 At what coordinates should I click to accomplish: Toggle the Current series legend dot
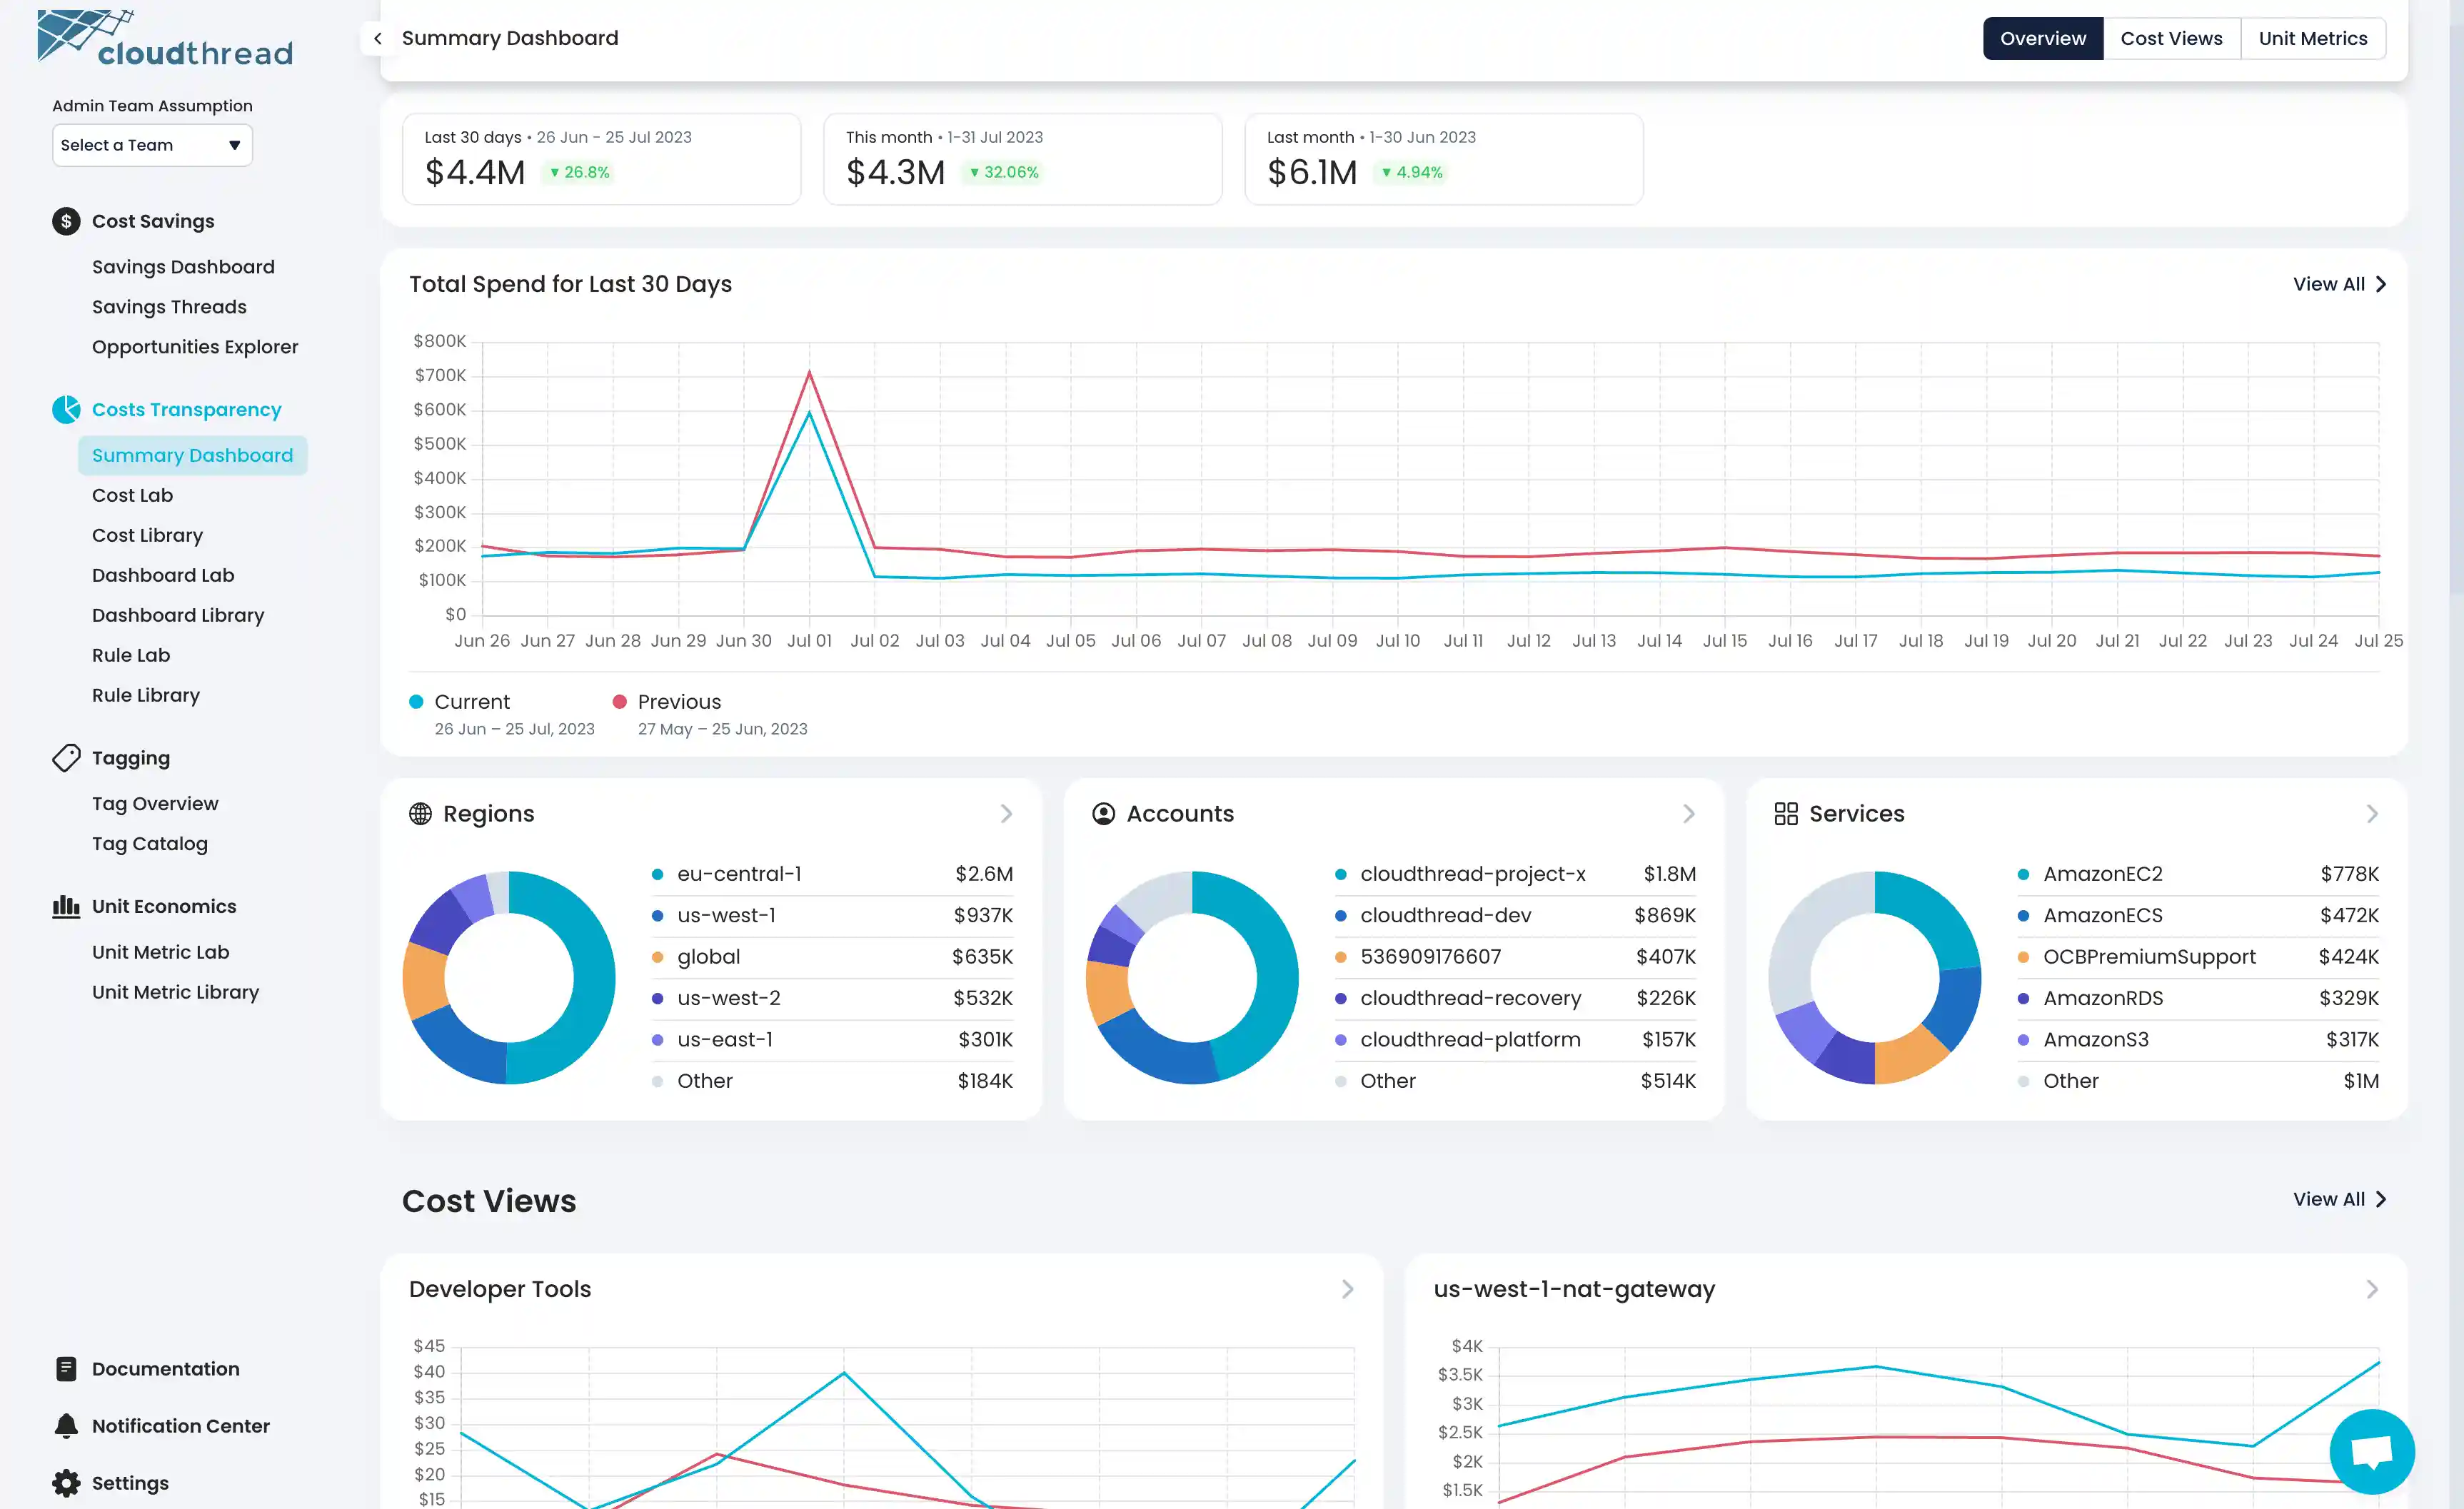[416, 702]
